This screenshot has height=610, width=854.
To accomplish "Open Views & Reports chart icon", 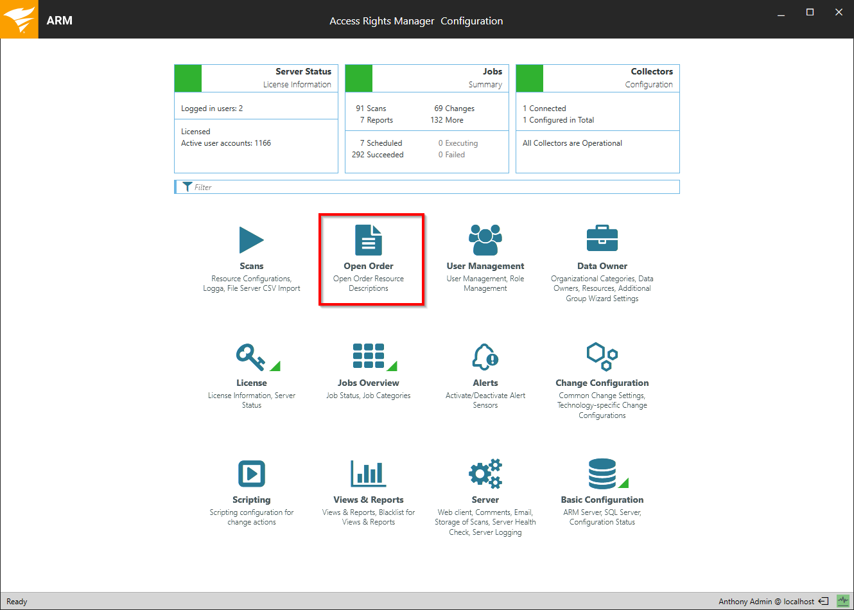I will (x=369, y=474).
